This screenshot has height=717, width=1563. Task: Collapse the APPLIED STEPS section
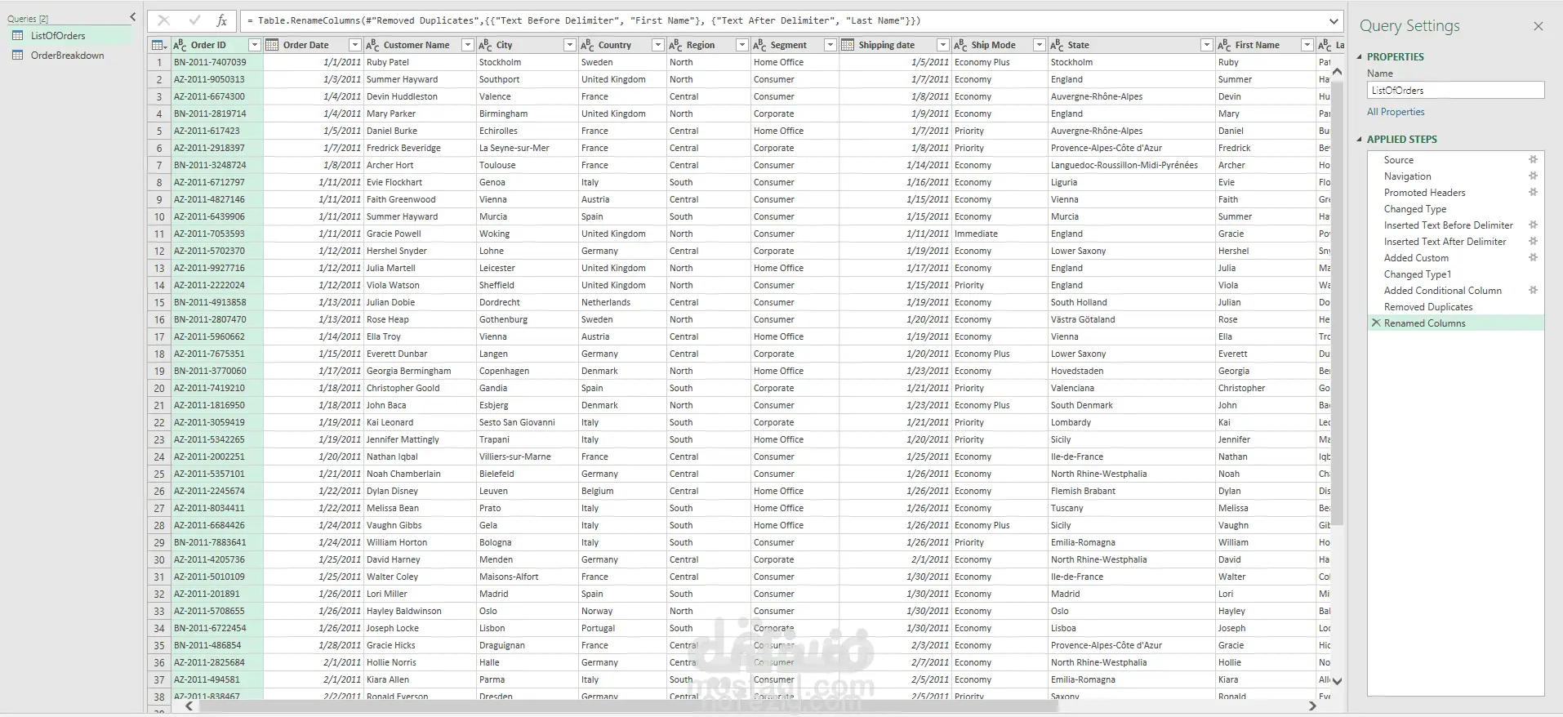[1360, 140]
